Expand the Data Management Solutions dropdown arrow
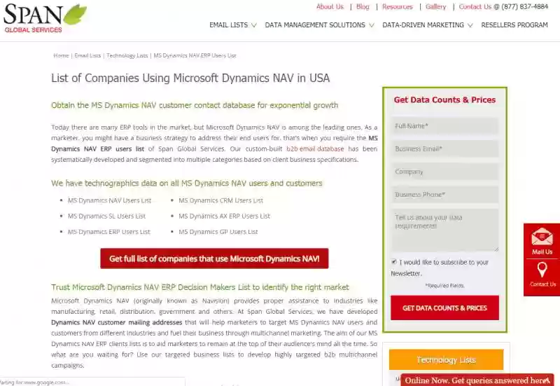560x386 pixels. pyautogui.click(x=372, y=25)
